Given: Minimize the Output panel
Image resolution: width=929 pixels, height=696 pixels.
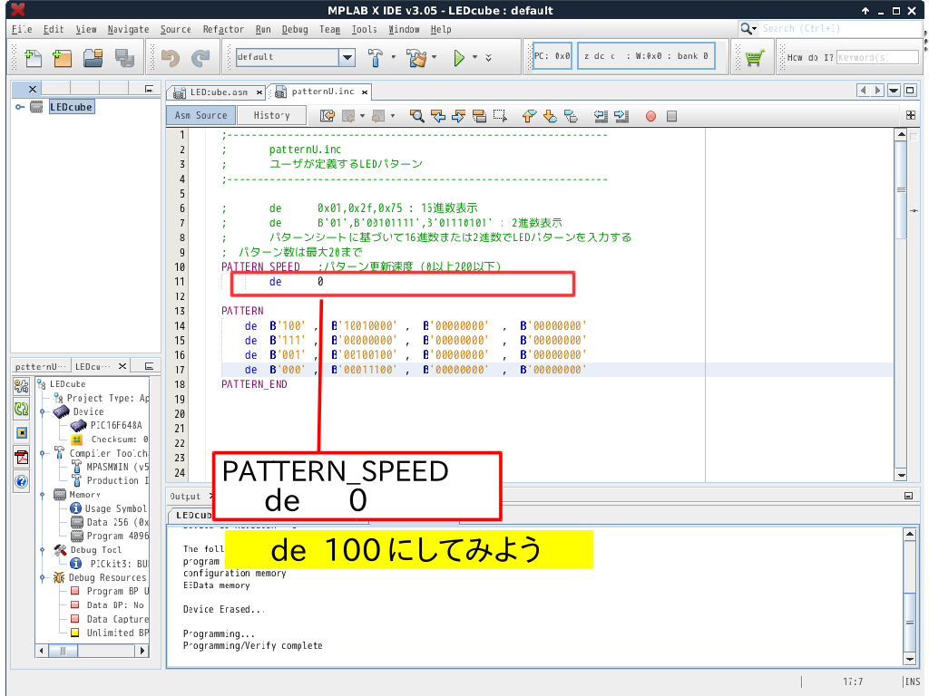Looking at the screenshot, I should pyautogui.click(x=908, y=496).
